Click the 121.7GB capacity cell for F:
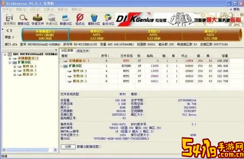Image resolution: width=244 pixels, height=159 pixels. click(222, 81)
